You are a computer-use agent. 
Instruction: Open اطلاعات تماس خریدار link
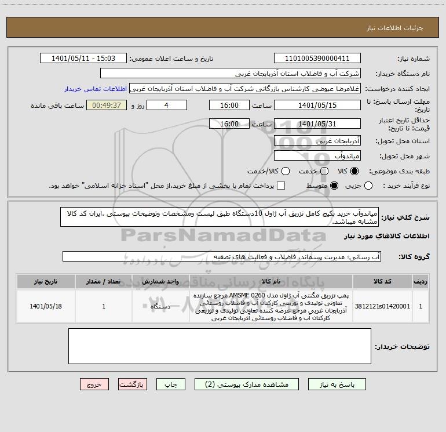(96, 89)
